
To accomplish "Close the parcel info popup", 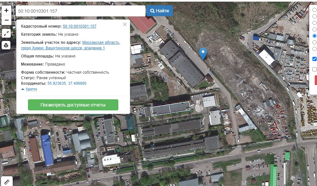I will (x=125, y=24).
